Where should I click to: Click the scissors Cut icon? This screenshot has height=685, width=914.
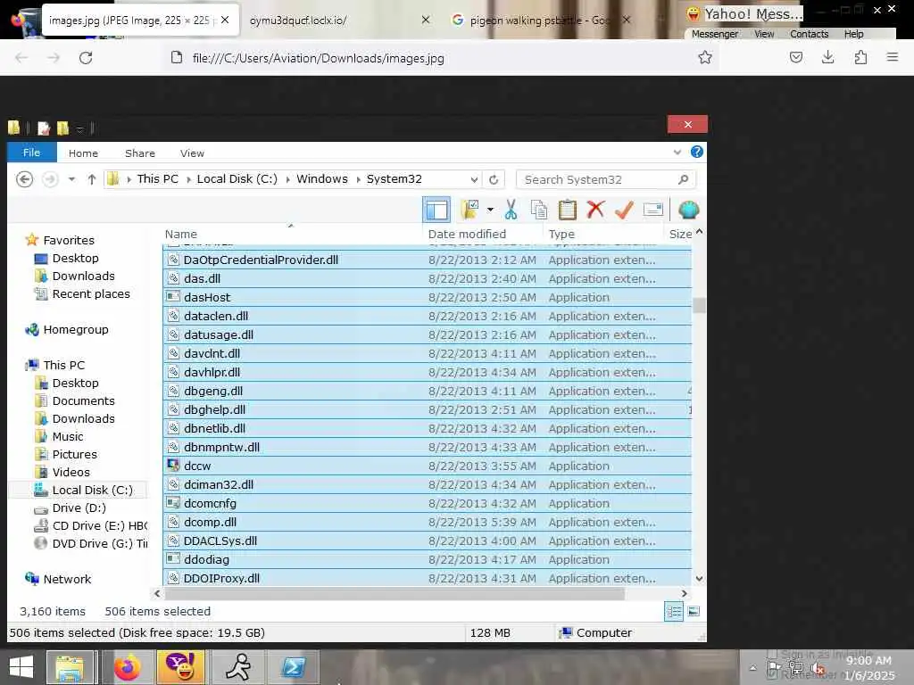511,210
